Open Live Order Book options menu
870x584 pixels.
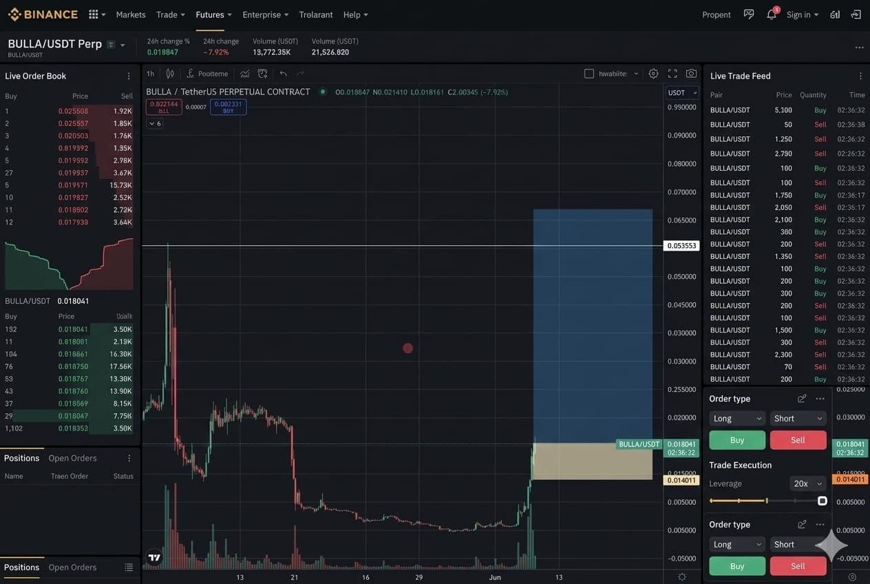128,76
